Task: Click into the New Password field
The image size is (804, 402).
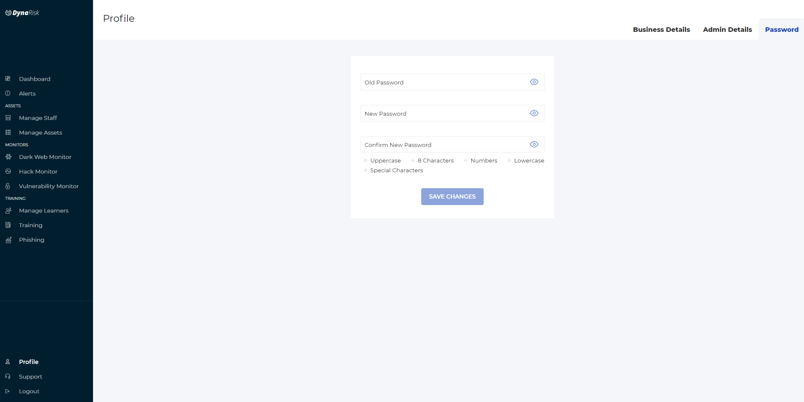Action: coord(442,113)
